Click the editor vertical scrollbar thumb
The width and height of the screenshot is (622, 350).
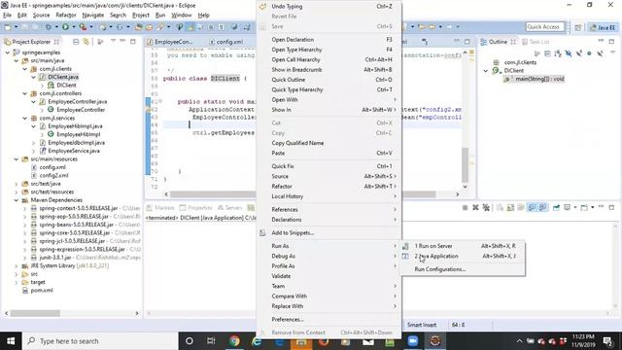tap(465, 164)
